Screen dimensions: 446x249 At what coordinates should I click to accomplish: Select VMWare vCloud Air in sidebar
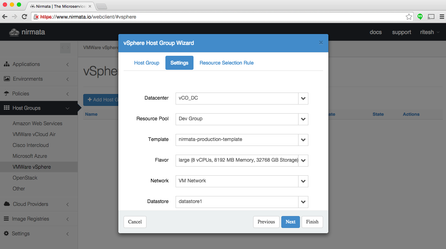(x=34, y=134)
